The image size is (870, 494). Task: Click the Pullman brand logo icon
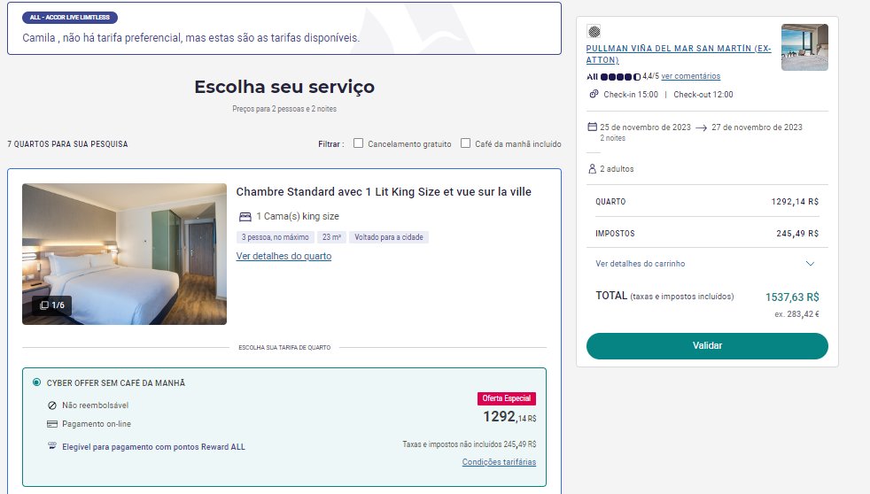coord(594,32)
